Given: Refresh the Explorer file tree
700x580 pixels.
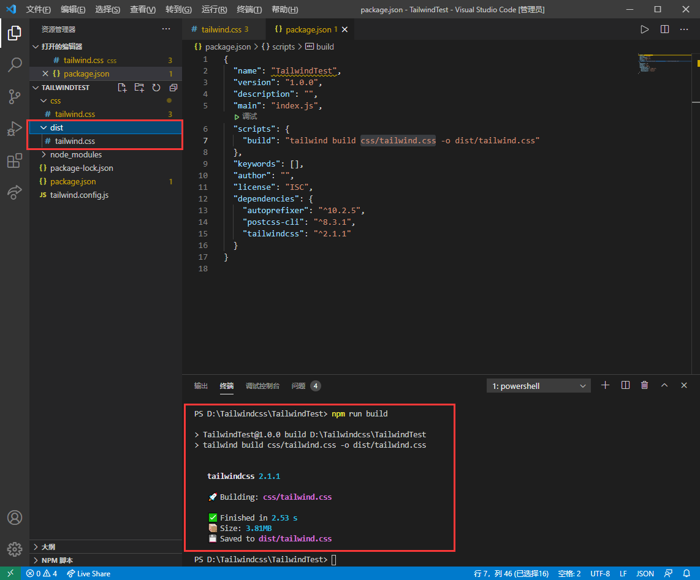Looking at the screenshot, I should click(156, 88).
